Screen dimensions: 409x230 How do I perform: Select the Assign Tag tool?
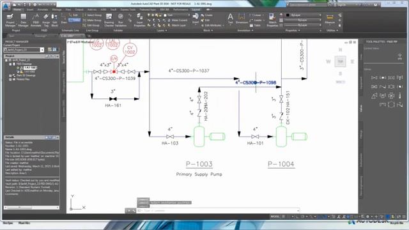(46, 20)
